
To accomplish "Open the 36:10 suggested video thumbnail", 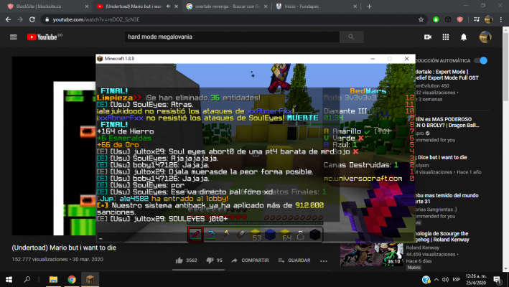I will [371, 254].
